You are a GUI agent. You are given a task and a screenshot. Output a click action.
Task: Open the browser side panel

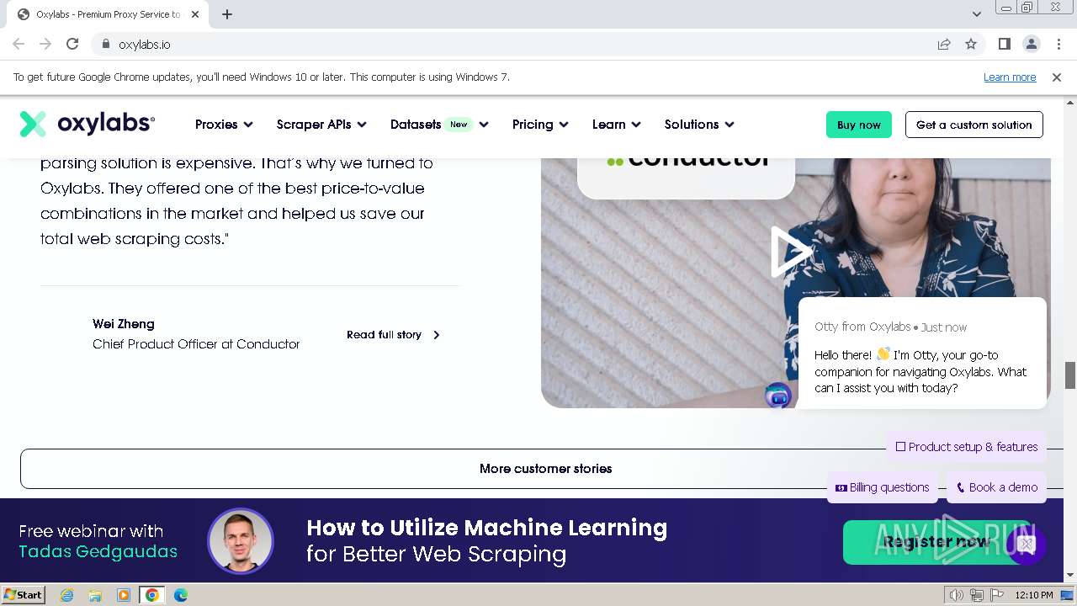tap(1005, 44)
